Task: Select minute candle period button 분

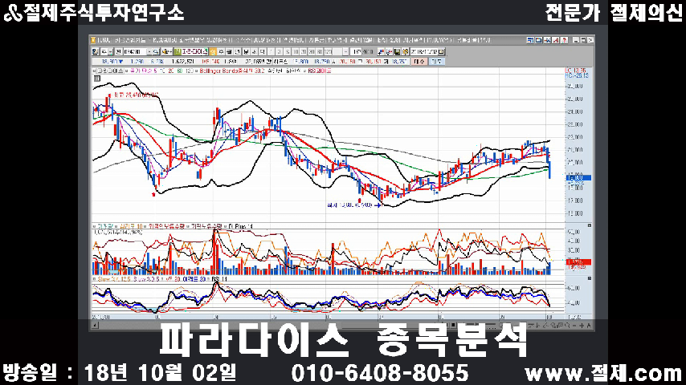Action: pos(246,51)
